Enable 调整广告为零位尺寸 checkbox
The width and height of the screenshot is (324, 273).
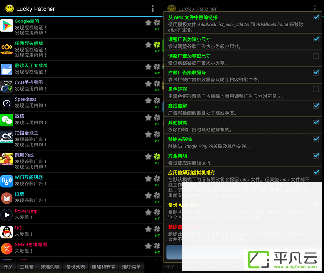click(x=316, y=56)
